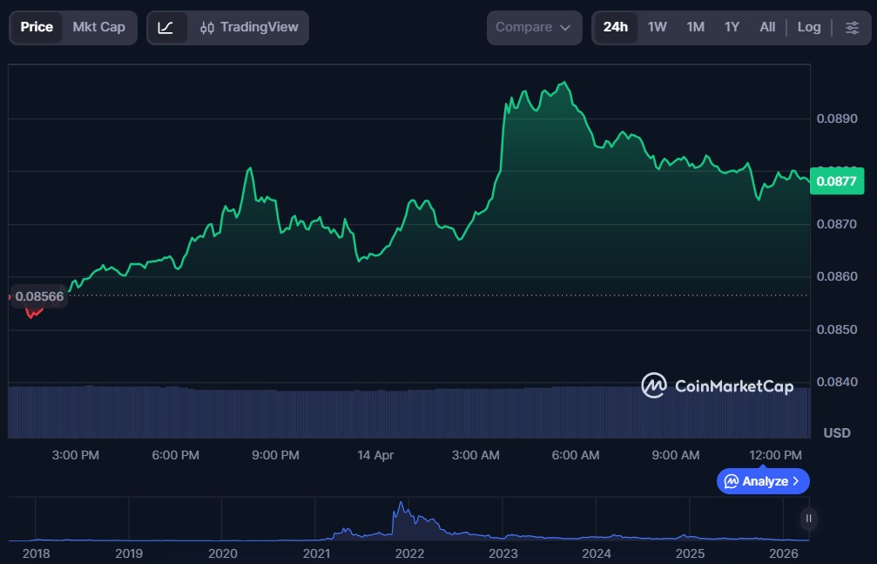The height and width of the screenshot is (564, 877).
Task: Click the Compare dropdown chevron arrow
Action: 565,28
